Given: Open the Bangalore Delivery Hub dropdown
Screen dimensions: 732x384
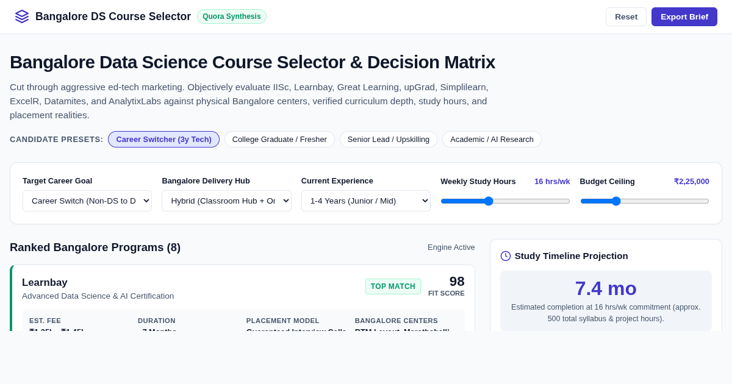Looking at the screenshot, I should (226, 201).
